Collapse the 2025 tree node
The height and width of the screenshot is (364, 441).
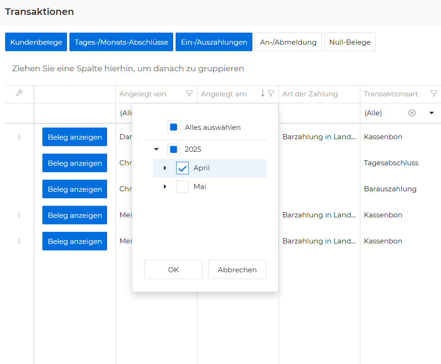click(x=156, y=149)
